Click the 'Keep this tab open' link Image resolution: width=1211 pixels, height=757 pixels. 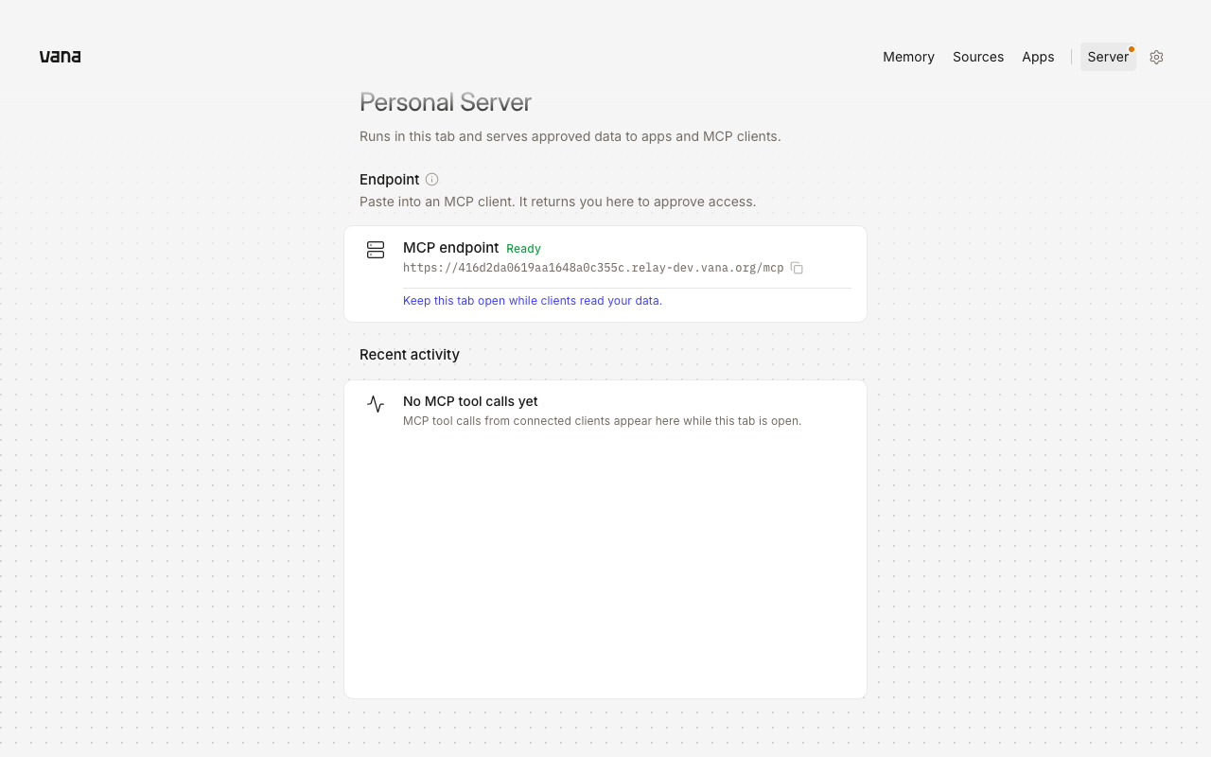(x=533, y=301)
